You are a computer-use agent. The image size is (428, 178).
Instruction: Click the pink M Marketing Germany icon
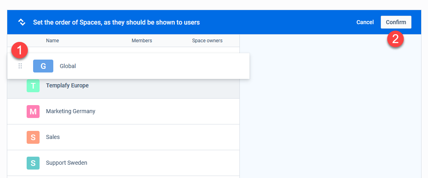pyautogui.click(x=33, y=111)
